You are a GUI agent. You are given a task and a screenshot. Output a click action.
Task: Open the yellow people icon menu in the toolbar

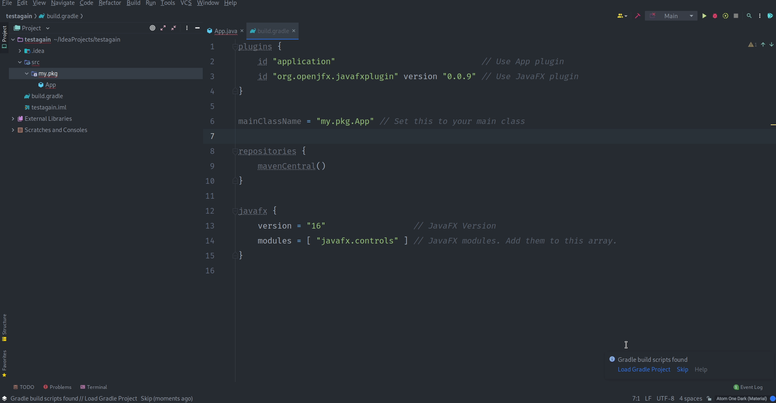(x=622, y=16)
